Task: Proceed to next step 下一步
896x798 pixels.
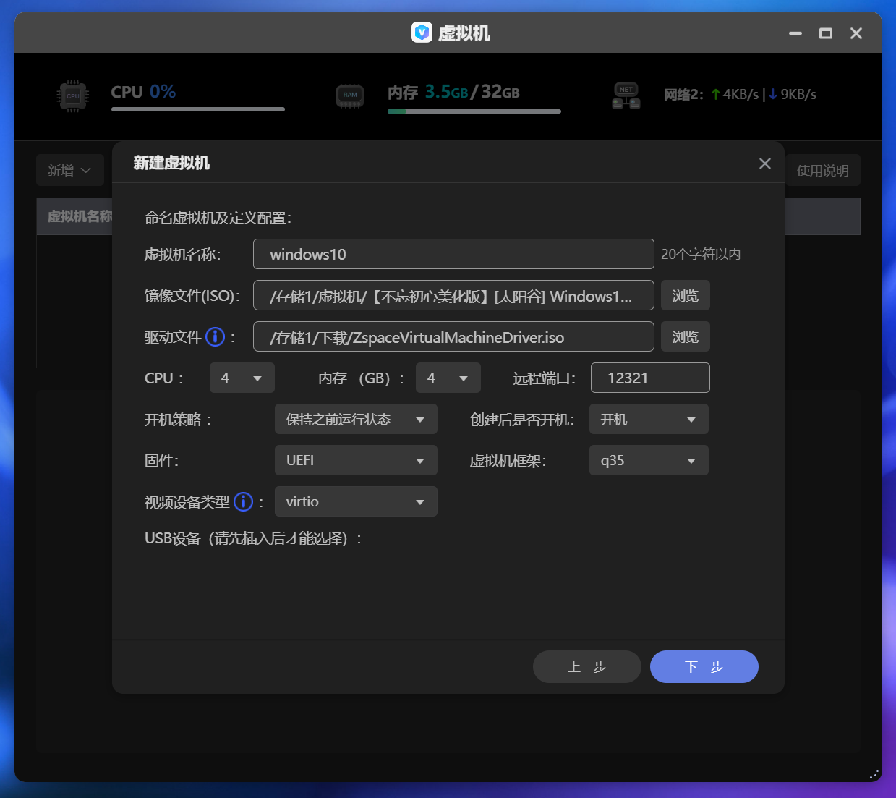Action: pos(704,666)
